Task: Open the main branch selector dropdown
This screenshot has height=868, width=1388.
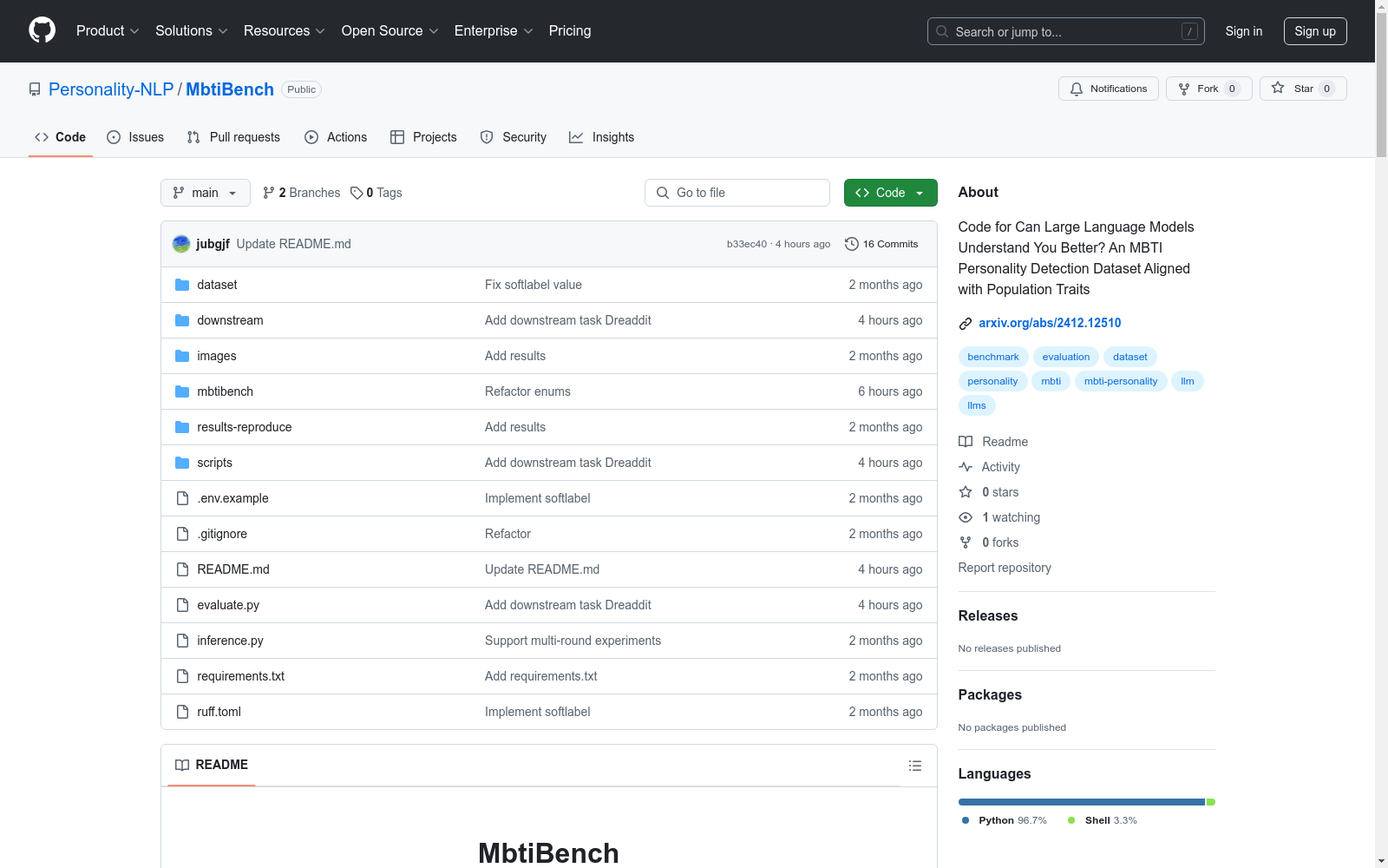Action: pos(206,193)
